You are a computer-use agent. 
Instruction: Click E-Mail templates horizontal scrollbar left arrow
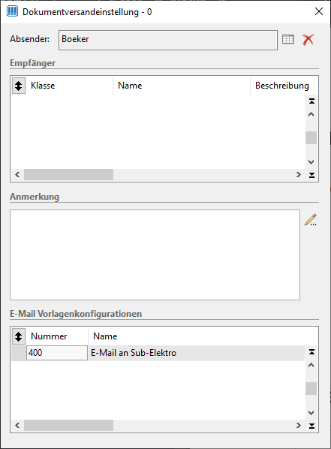17,425
